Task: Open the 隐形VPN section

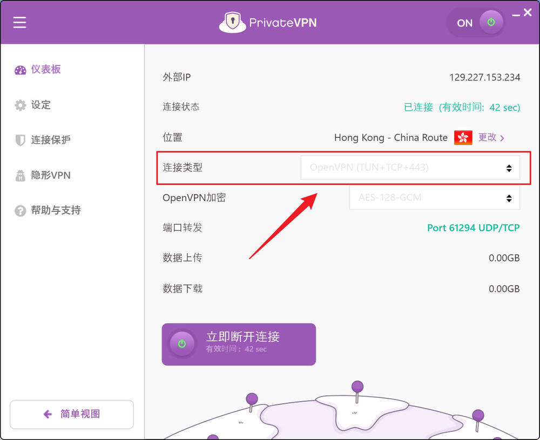Action: point(43,175)
